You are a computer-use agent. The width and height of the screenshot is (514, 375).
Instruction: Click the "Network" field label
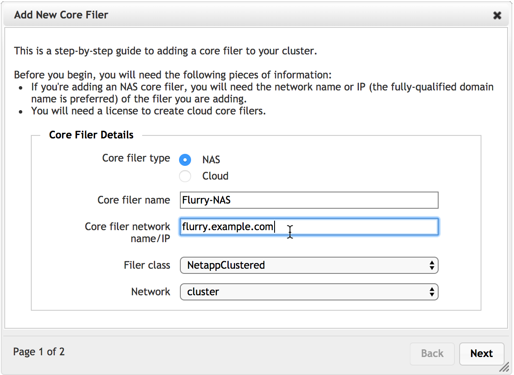[150, 292]
